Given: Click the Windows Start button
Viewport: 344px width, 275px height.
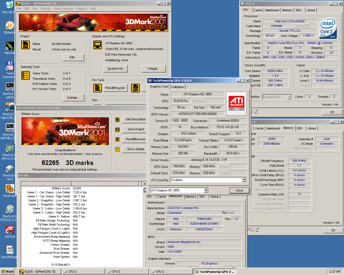Looking at the screenshot, I should click(x=8, y=272).
